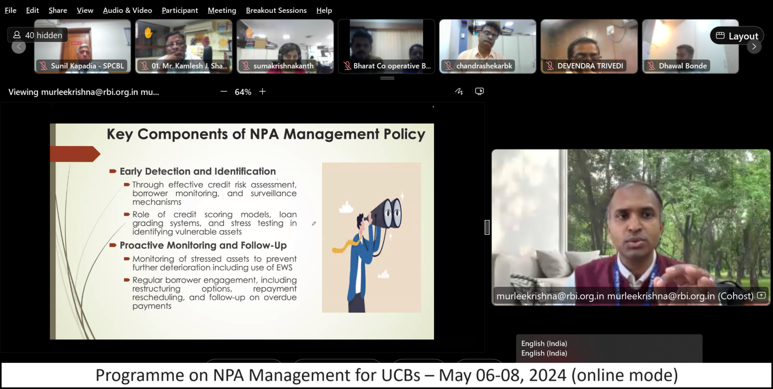Viewport: 773px width, 389px height.
Task: Click raised hand icon on sumakrishnakanth's video
Action: 250,33
